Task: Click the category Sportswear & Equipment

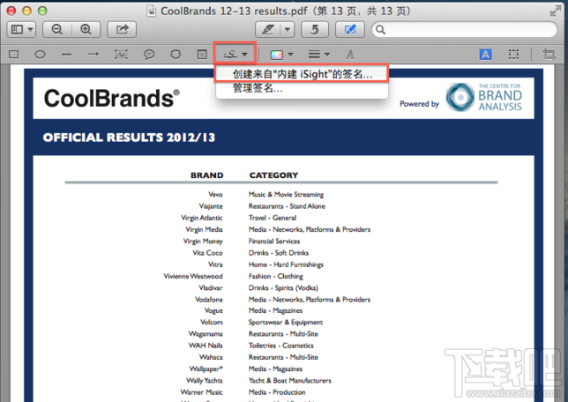Action: click(286, 323)
